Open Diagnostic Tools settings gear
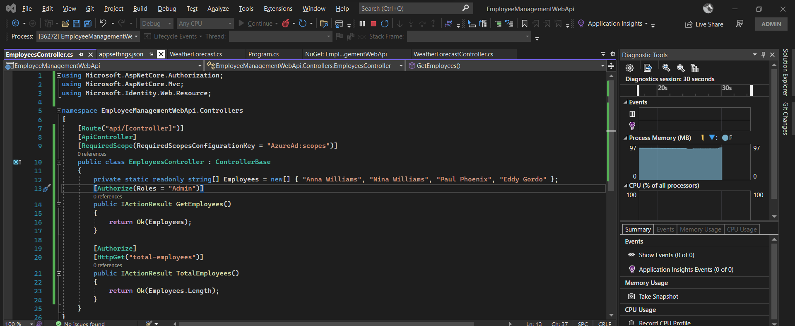795x326 pixels. tap(630, 68)
